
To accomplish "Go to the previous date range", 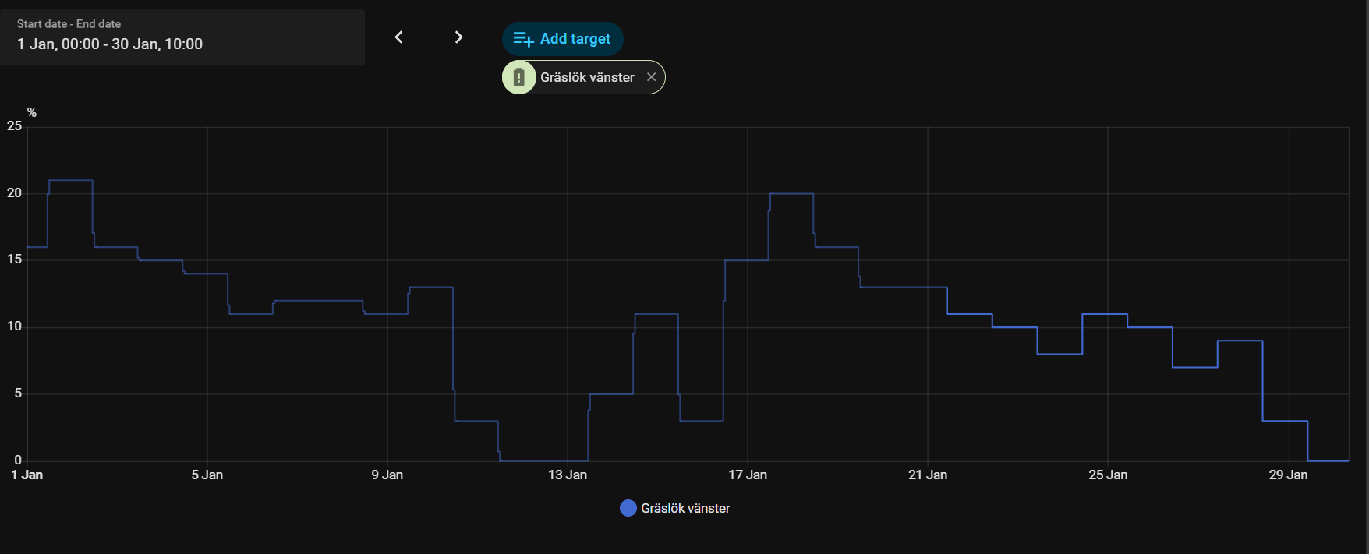I will click(x=398, y=37).
